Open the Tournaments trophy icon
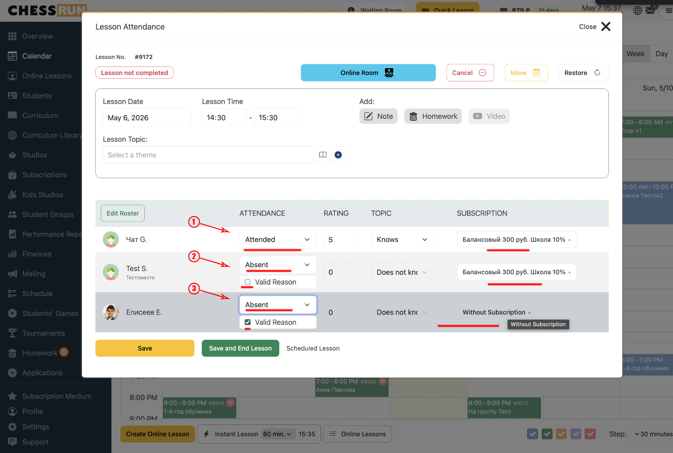 (x=12, y=333)
